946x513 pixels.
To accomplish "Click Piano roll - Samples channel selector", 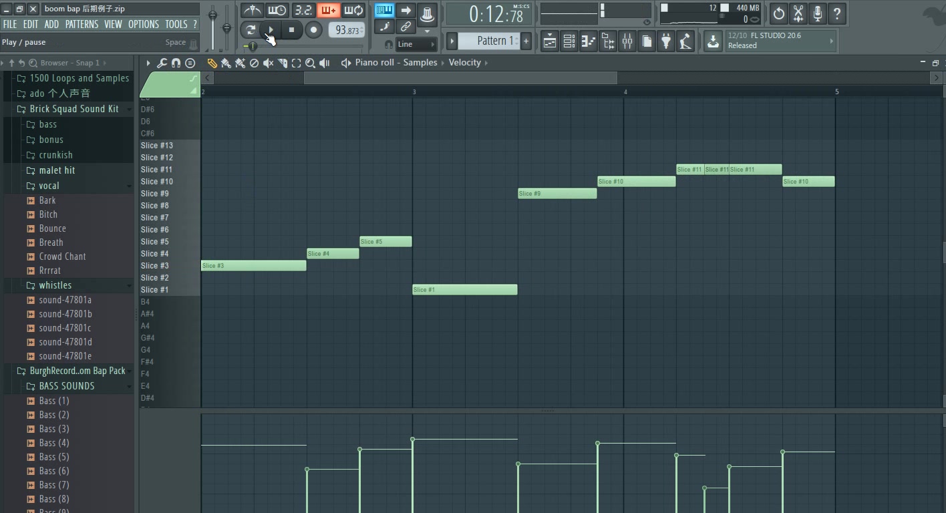I will (x=396, y=62).
